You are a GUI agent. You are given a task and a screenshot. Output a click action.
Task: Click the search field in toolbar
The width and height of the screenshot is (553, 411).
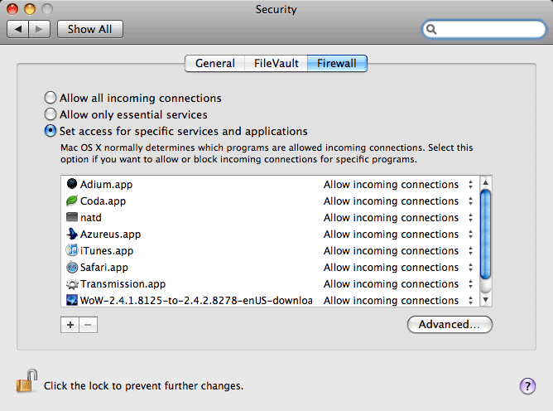(x=483, y=29)
